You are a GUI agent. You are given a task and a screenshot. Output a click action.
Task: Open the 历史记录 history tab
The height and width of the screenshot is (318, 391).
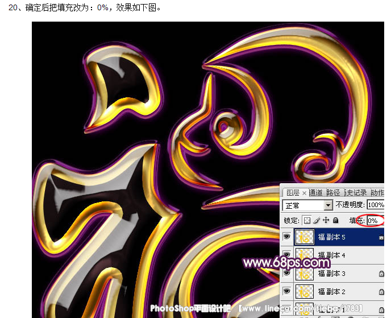355,193
